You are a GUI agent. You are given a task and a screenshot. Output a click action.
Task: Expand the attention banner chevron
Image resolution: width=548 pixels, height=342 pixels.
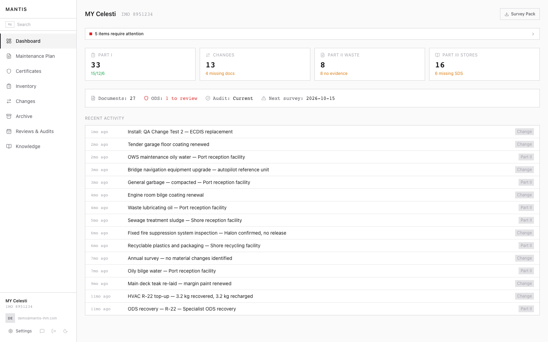[533, 34]
